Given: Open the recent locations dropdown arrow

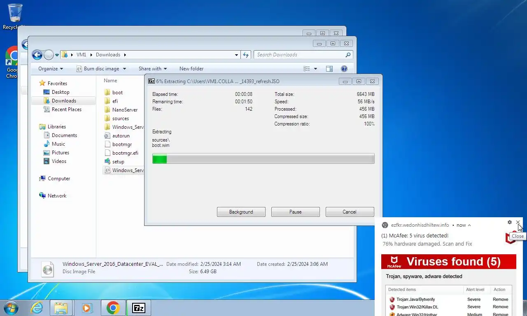Looking at the screenshot, I should click(x=57, y=55).
